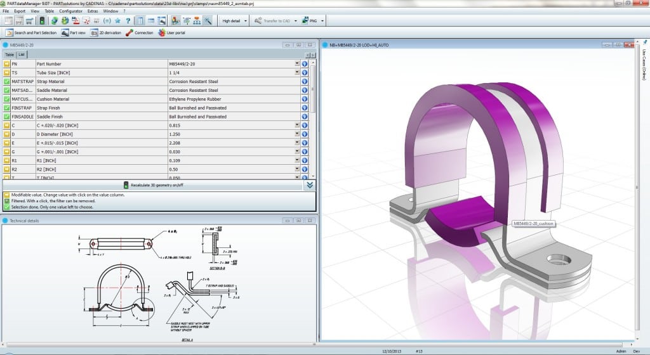Expand the Tube Size value dropdown
This screenshot has height=355, width=650.
(296, 73)
